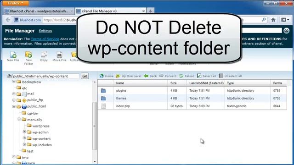Sort files by Type column header

248,83
